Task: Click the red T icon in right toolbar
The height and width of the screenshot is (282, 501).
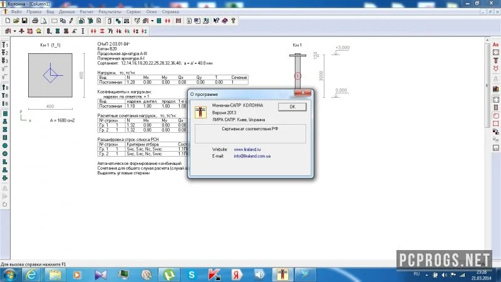Action: click(495, 60)
